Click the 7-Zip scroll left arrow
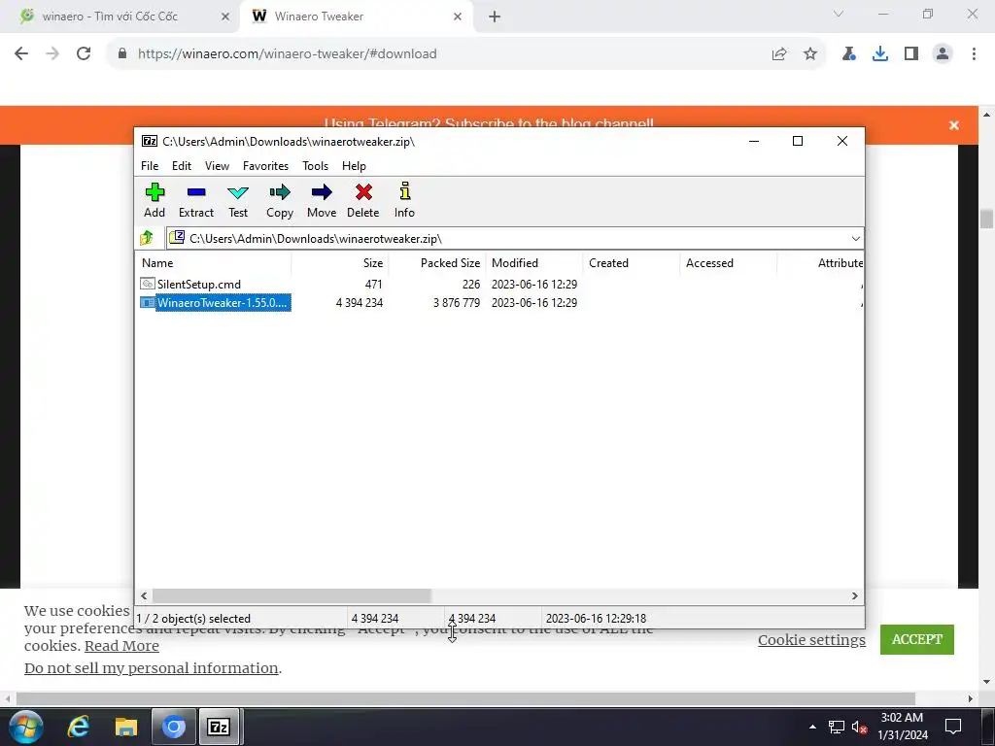Viewport: 995px width, 746px height. tap(144, 595)
